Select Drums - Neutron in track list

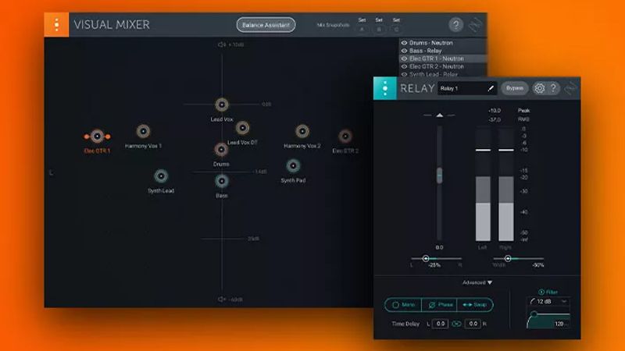point(443,43)
